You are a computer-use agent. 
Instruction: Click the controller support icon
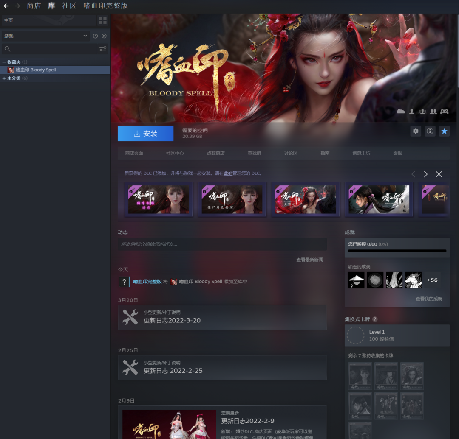(445, 111)
